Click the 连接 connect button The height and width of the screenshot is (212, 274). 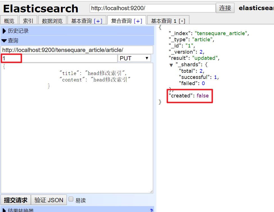(x=225, y=8)
